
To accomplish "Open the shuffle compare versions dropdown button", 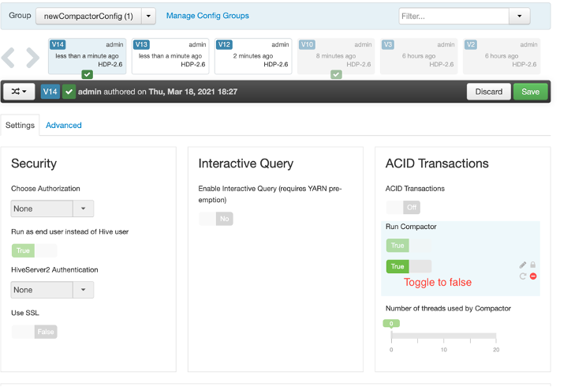I will pyautogui.click(x=19, y=92).
